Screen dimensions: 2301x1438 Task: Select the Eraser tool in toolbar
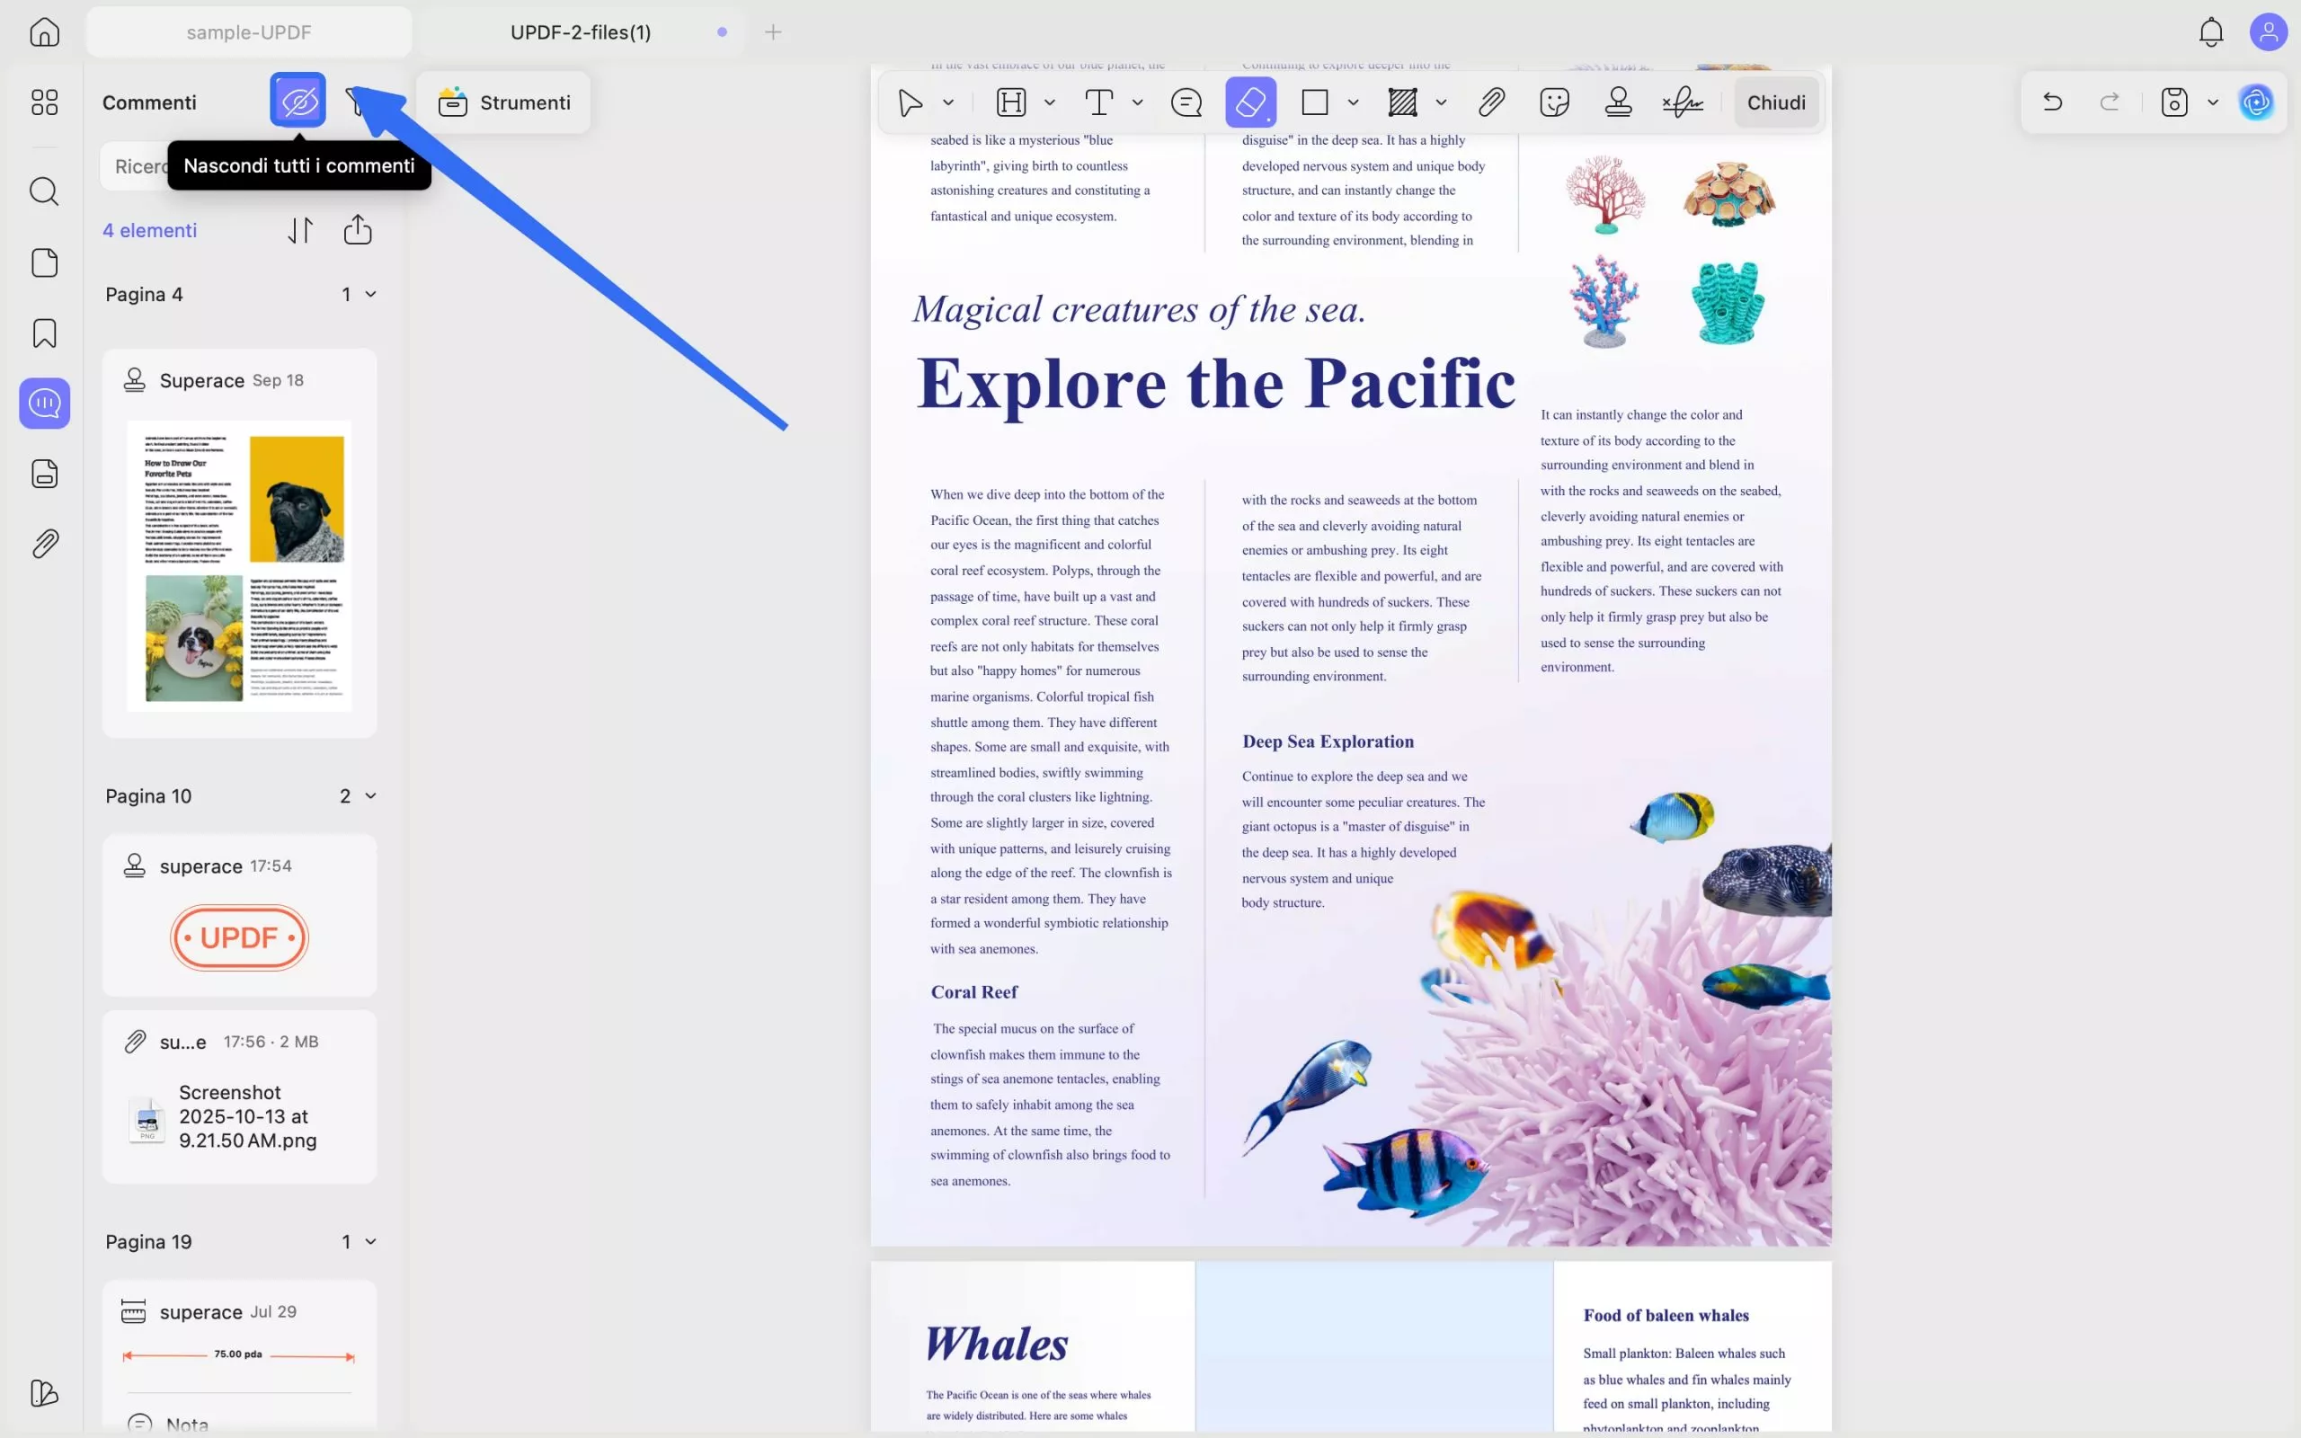tap(1249, 102)
